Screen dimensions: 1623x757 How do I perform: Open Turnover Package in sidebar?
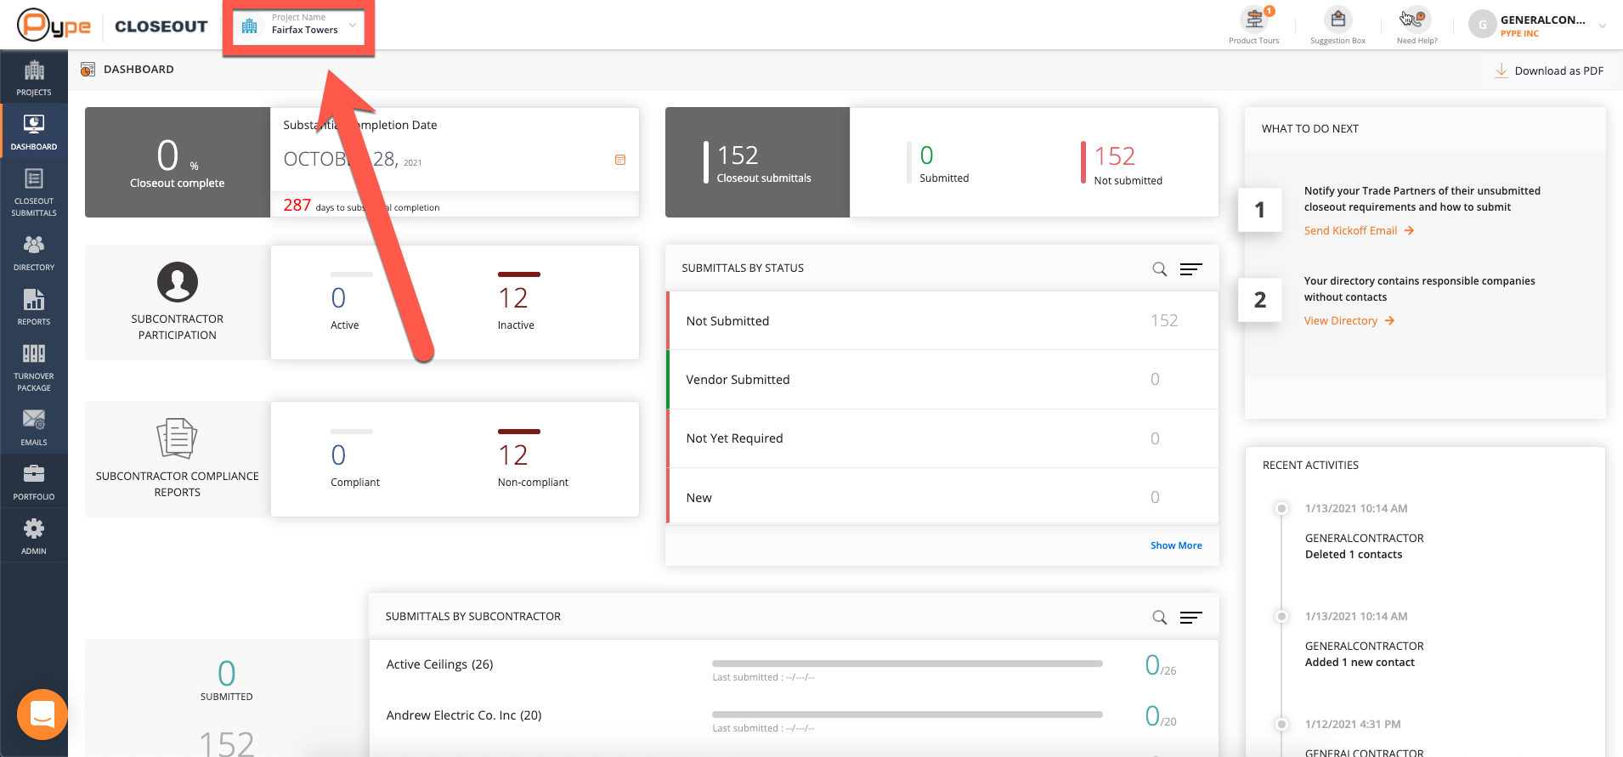(34, 367)
